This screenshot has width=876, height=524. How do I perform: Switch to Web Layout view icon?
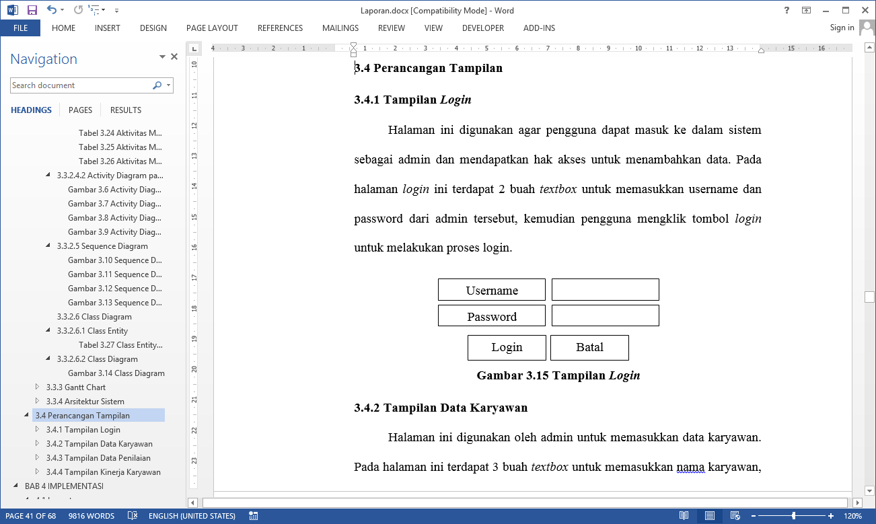pyautogui.click(x=735, y=516)
